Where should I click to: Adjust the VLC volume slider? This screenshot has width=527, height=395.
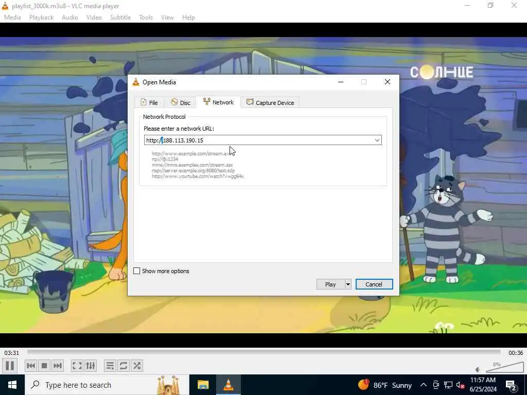pyautogui.click(x=505, y=367)
